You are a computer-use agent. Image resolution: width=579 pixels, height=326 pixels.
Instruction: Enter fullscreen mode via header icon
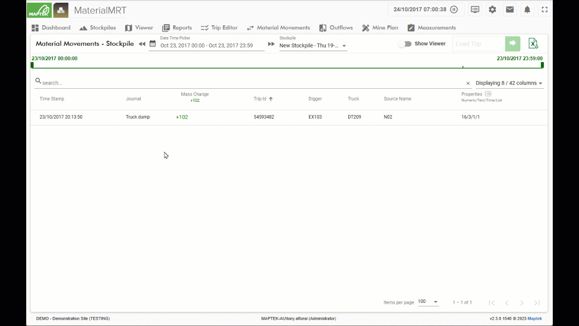[x=545, y=10]
